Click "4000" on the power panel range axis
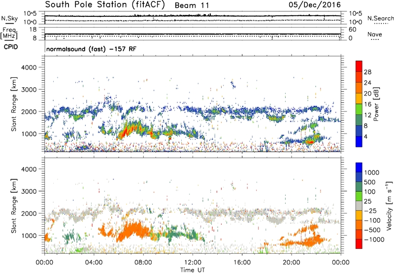Viewport: 394px width, 273px height. 29,68
